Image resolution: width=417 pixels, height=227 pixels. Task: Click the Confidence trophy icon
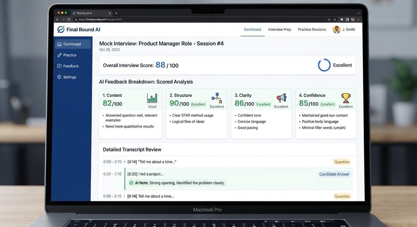pos(346,98)
